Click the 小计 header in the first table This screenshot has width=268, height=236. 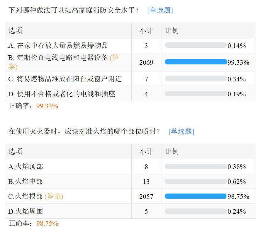click(x=146, y=31)
